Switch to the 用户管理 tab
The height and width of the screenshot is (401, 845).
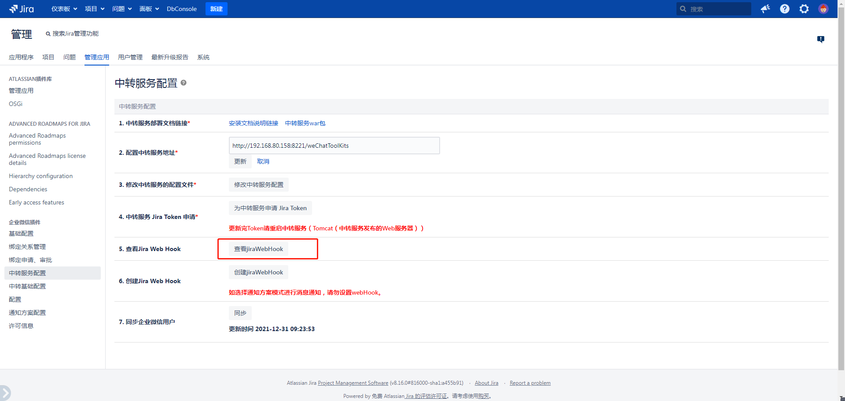(x=130, y=57)
